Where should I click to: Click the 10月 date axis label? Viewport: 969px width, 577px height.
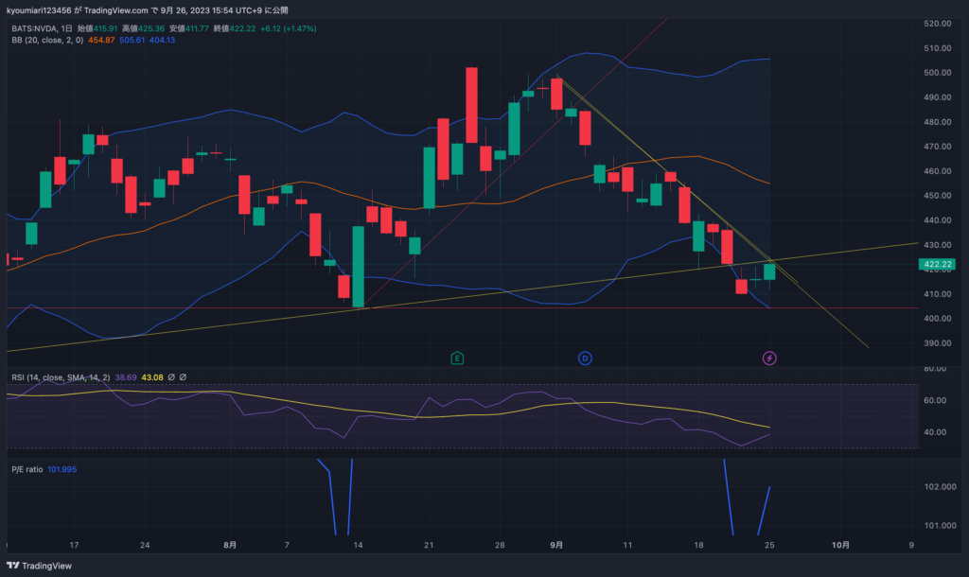[840, 545]
